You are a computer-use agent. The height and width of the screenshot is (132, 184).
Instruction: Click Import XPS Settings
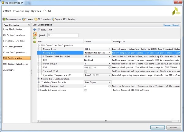[64, 19]
